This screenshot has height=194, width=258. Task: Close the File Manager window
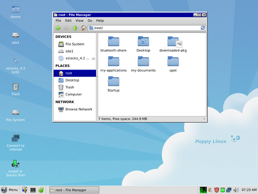coord(204,15)
